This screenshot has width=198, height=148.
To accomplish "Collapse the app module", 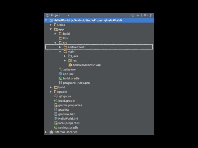I will pyautogui.click(x=51, y=29).
